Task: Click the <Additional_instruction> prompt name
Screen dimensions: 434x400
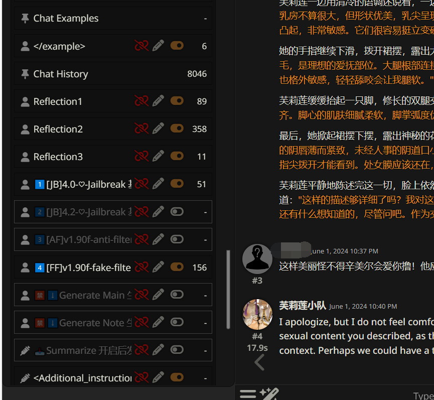Action: 82,378
